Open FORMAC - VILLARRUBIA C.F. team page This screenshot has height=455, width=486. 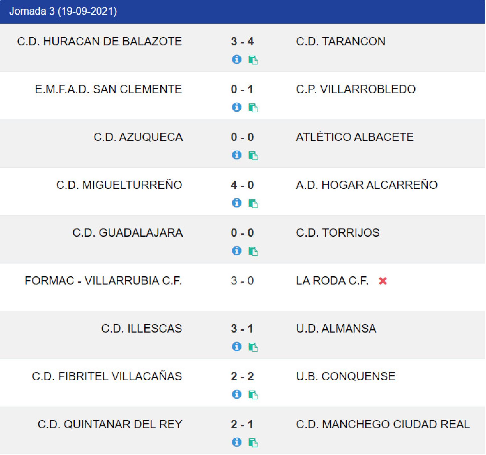pyautogui.click(x=103, y=281)
